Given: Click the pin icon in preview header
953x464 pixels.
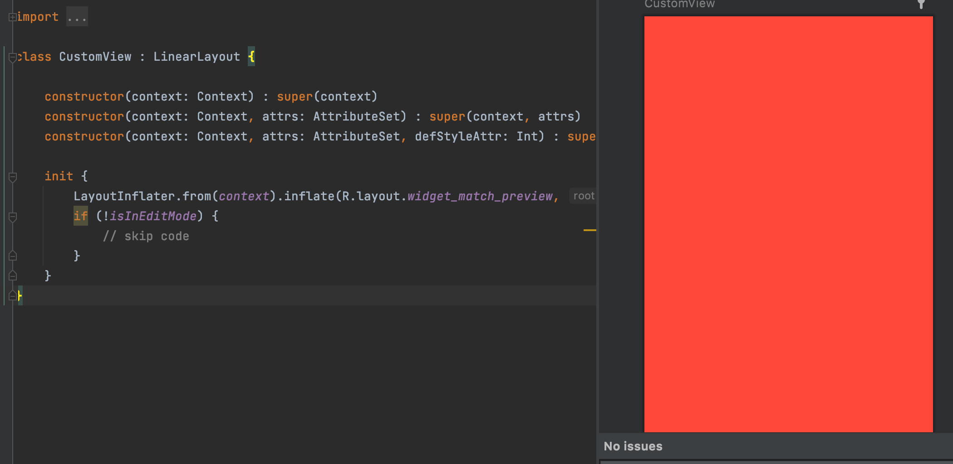Looking at the screenshot, I should (x=921, y=4).
